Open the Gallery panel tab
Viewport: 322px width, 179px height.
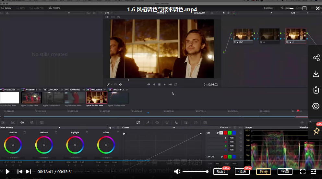(x=6, y=8)
